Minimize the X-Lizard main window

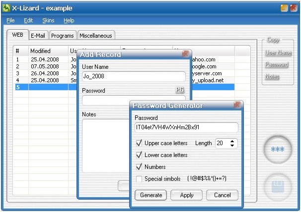(284, 8)
